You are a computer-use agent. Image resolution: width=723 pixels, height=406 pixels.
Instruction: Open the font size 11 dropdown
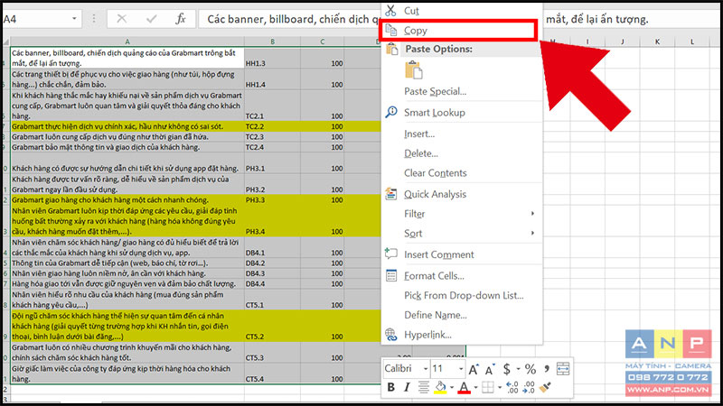(461, 369)
